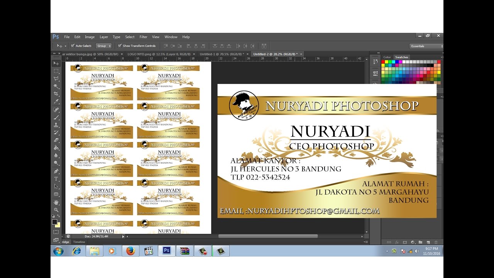Open the Window menu
The height and width of the screenshot is (278, 494).
click(171, 37)
